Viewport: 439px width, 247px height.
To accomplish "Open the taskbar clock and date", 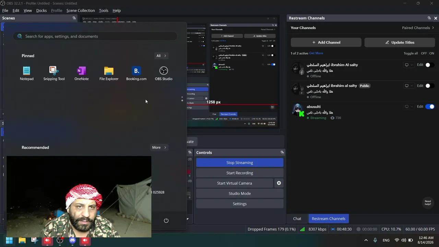I will click(x=426, y=240).
